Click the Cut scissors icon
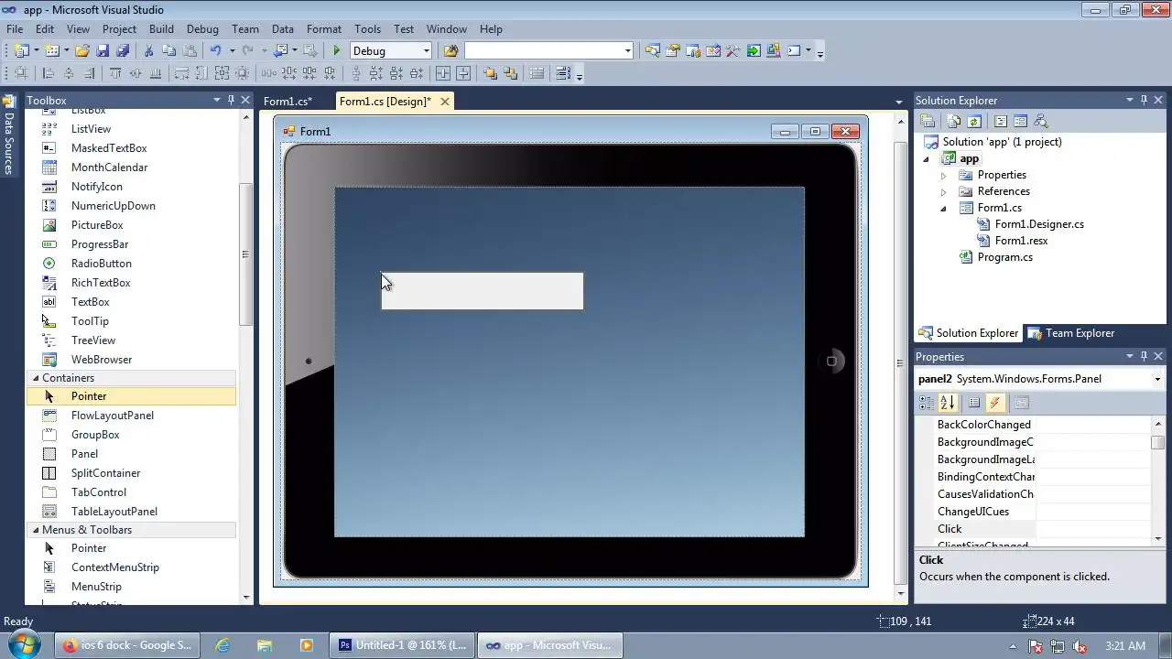Viewport: 1172px width, 659px height. 148,51
